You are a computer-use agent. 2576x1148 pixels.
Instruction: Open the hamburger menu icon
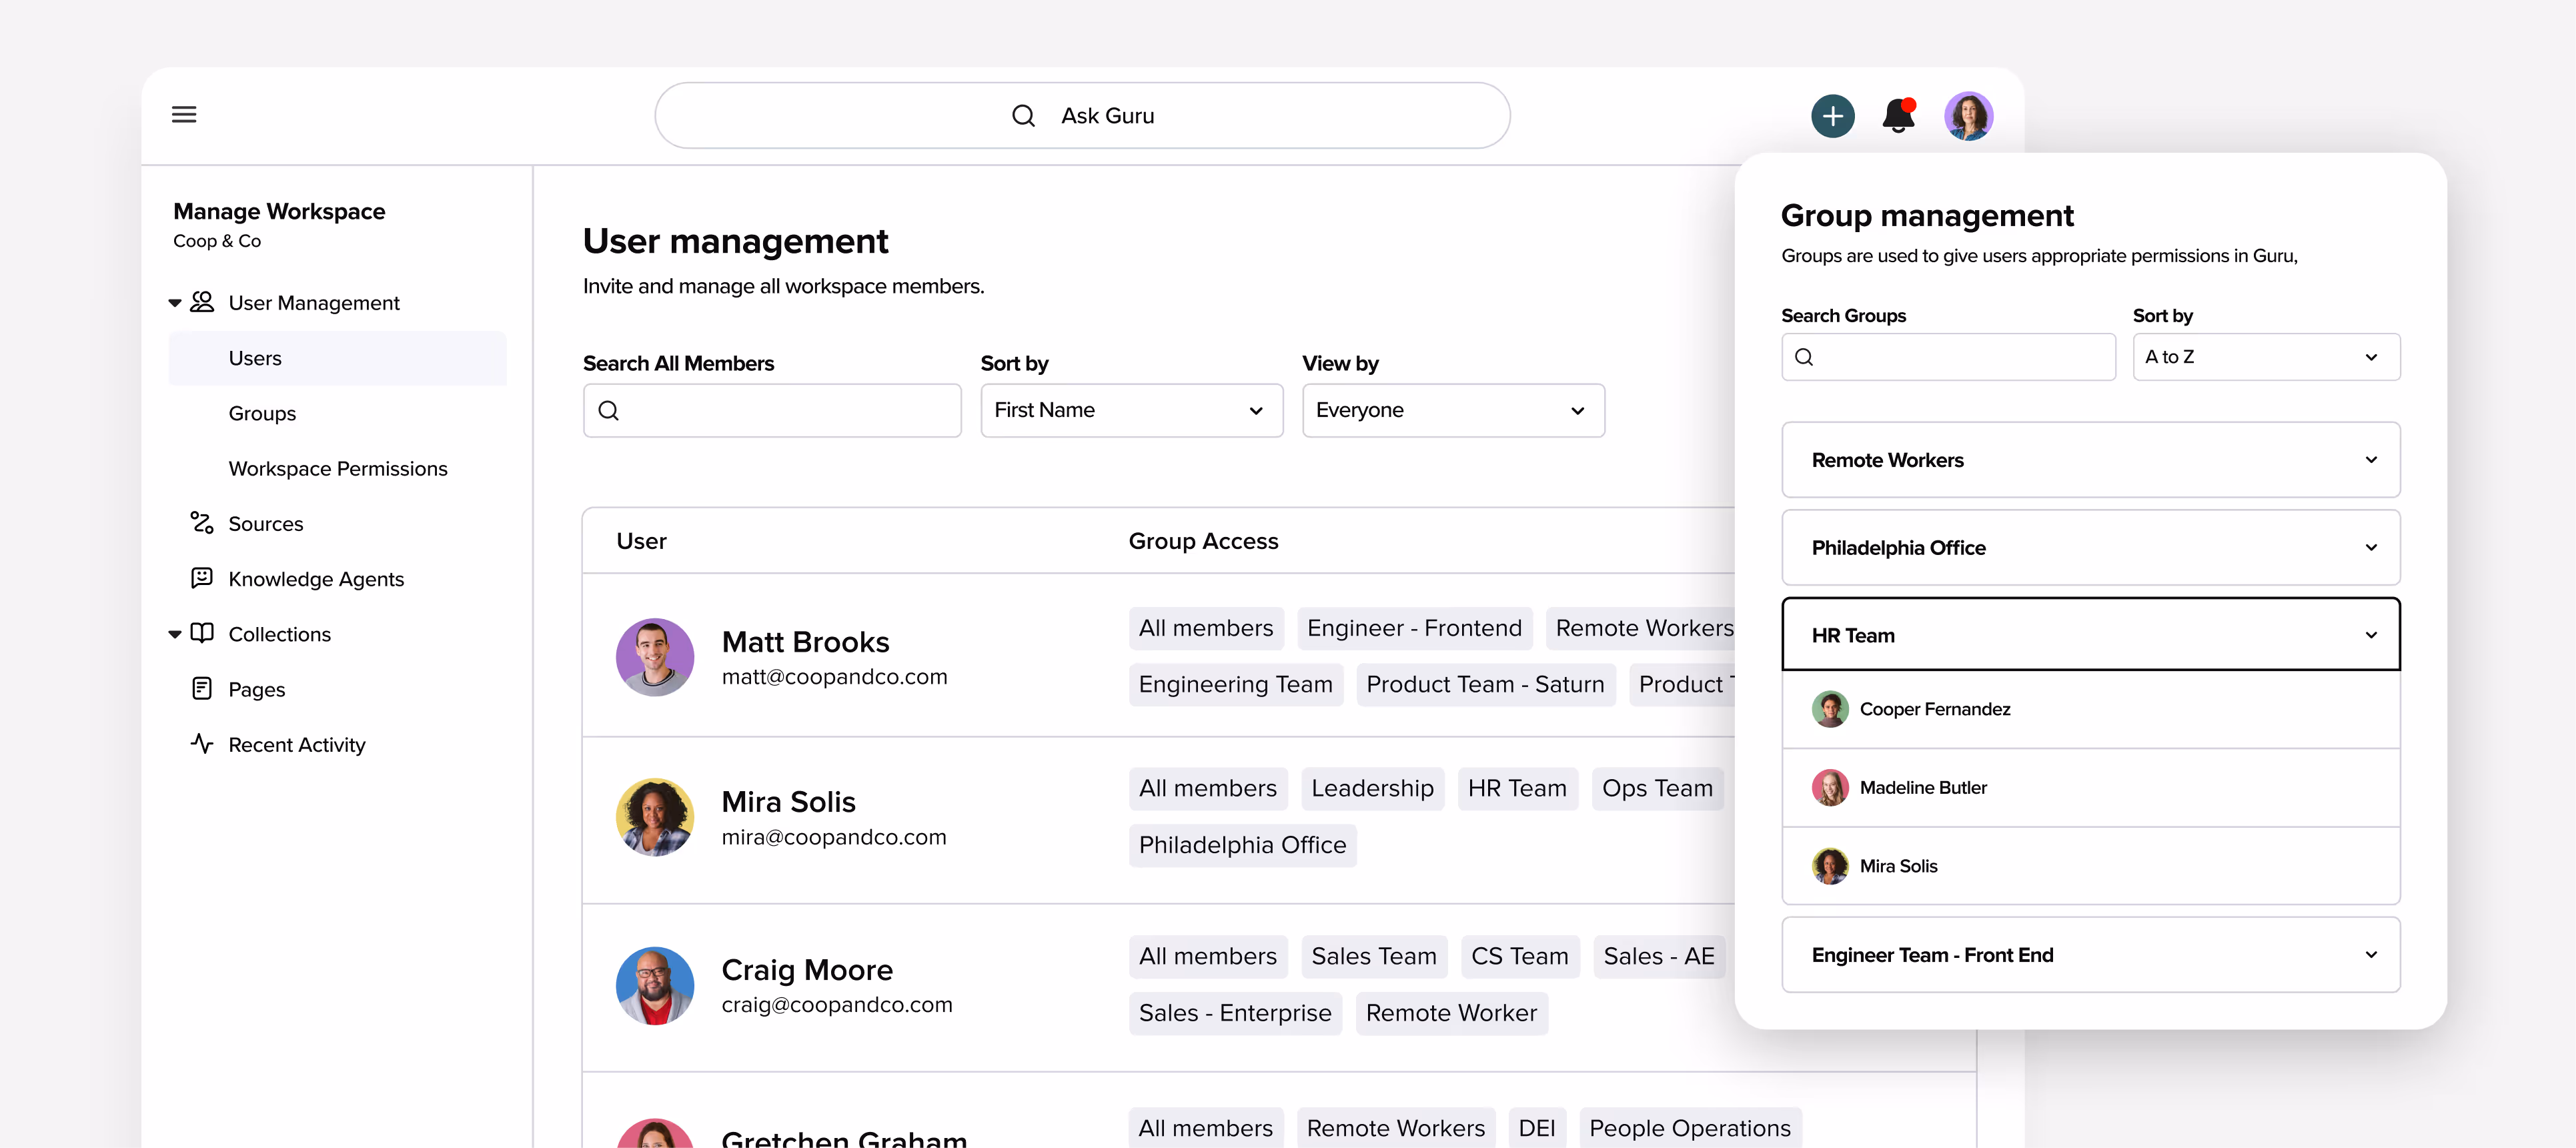pos(184,115)
